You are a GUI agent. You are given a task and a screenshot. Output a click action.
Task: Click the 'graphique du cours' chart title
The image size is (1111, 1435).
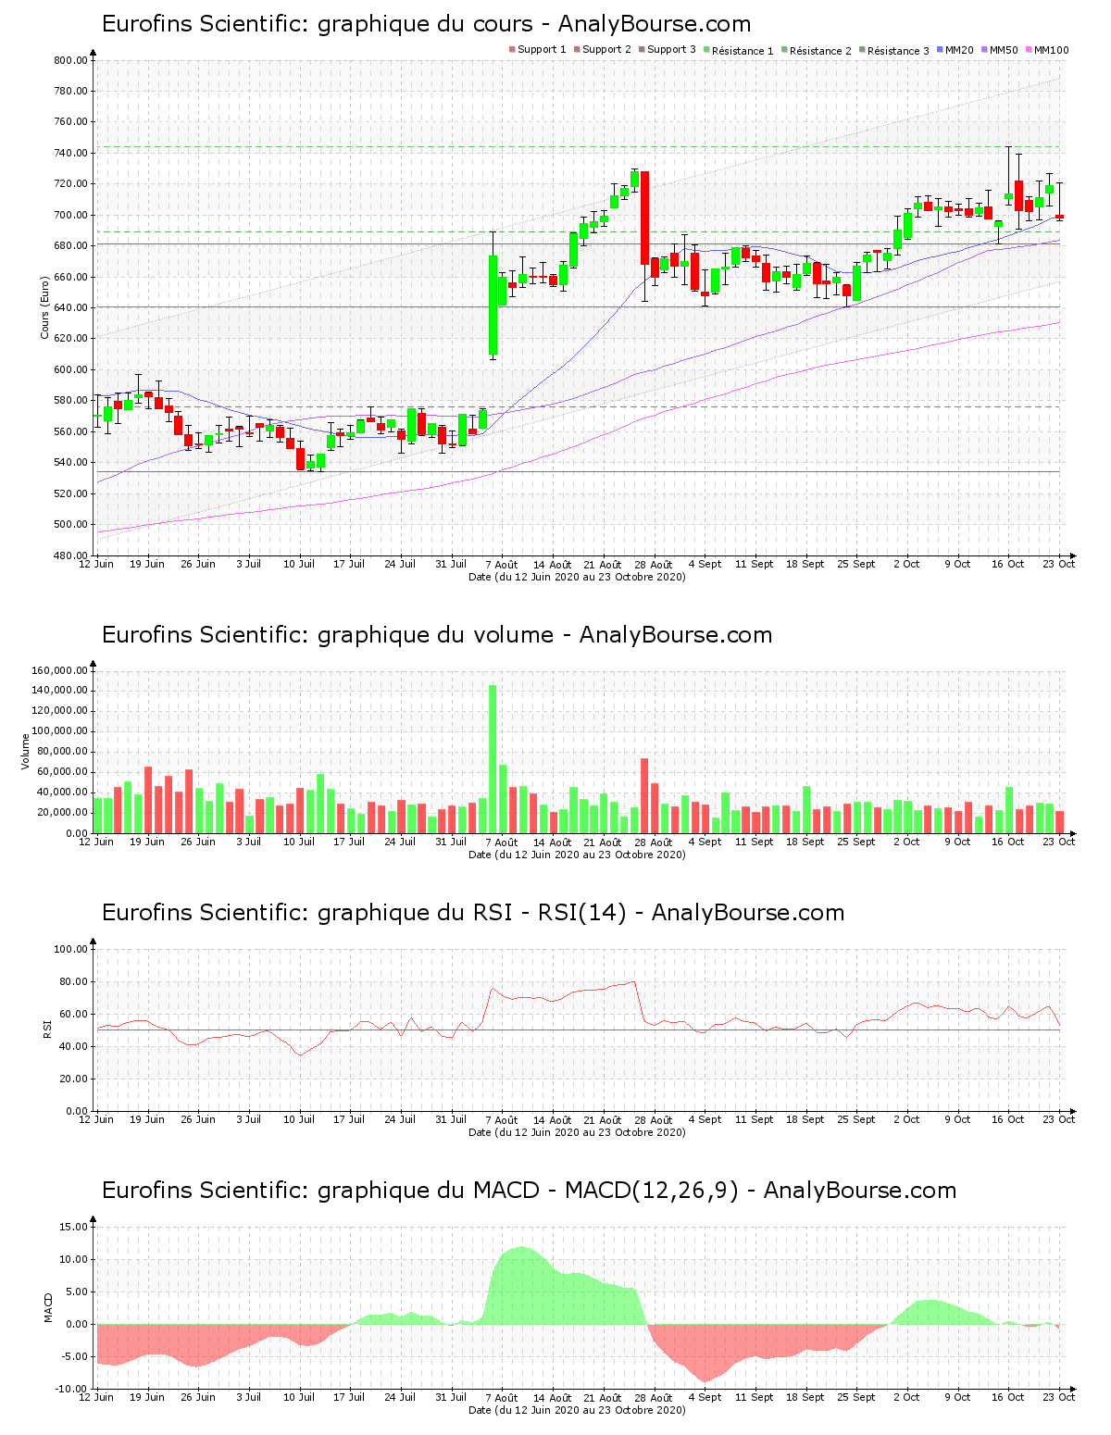pyautogui.click(x=426, y=24)
